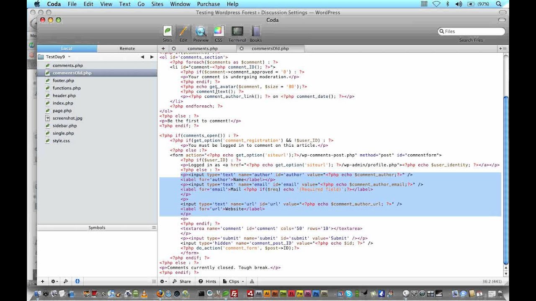Image resolution: width=536 pixels, height=301 pixels.
Task: Close the comments.php tab
Action: 174,48
